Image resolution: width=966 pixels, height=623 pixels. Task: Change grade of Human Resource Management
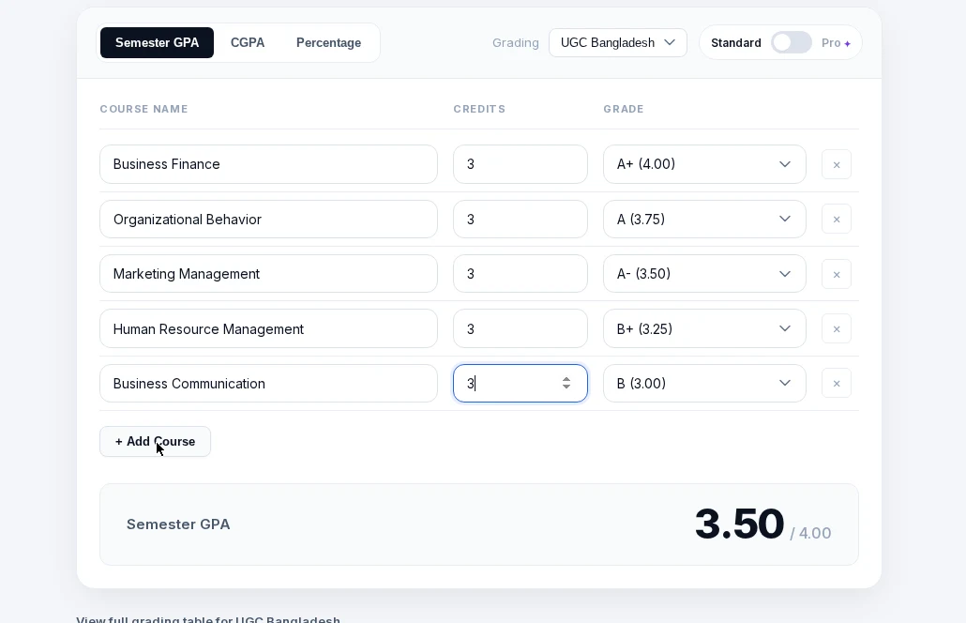click(704, 329)
